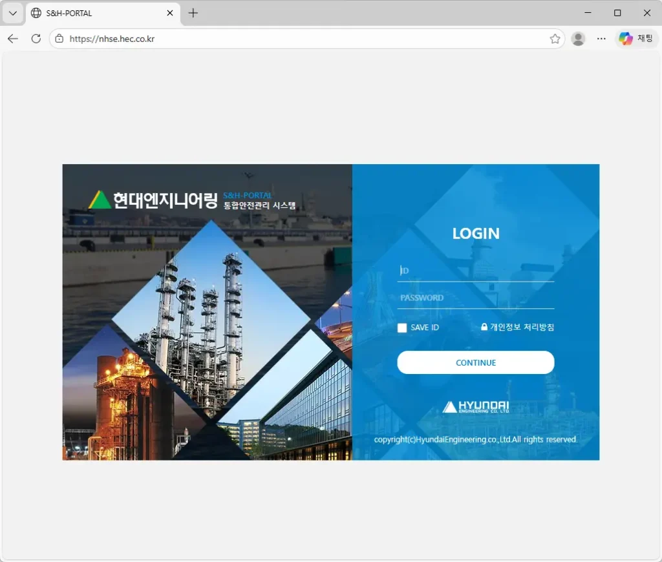
Task: Open a new tab with the plus icon
Action: [x=193, y=13]
